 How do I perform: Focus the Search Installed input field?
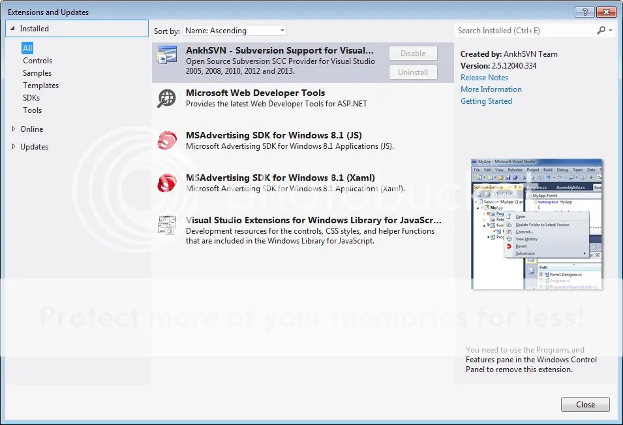(x=524, y=31)
